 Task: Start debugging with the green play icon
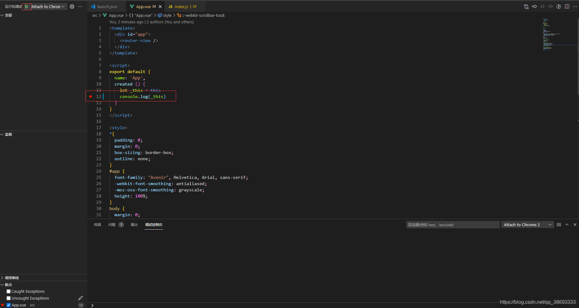click(27, 6)
